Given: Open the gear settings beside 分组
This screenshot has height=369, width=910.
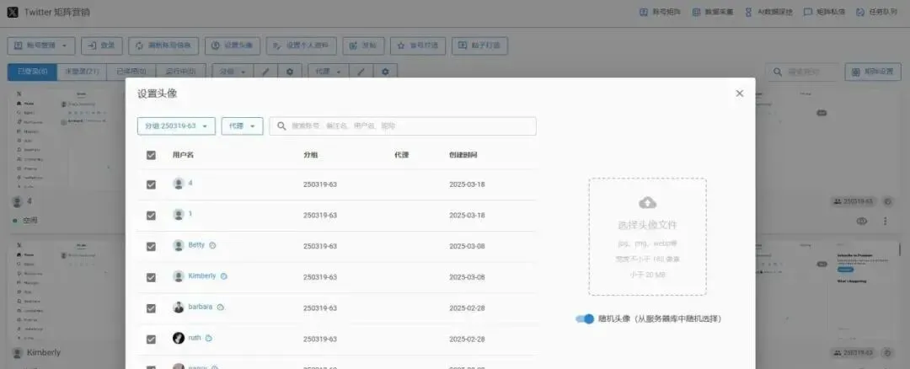Looking at the screenshot, I should [x=290, y=72].
